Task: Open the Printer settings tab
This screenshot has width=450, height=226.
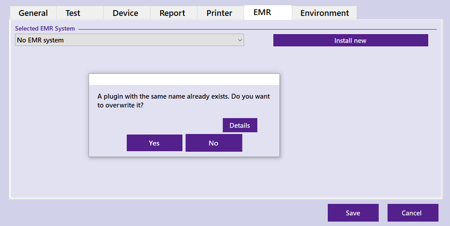Action: click(x=219, y=13)
